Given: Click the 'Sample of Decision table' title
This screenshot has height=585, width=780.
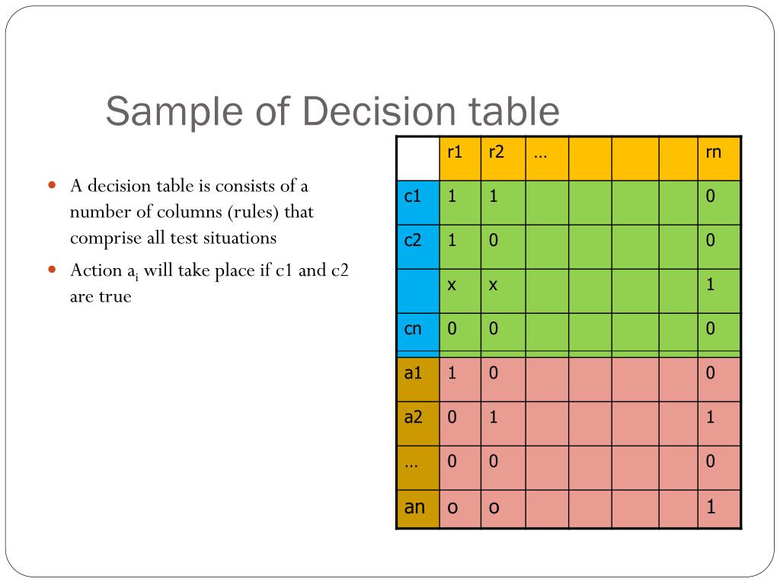Looking at the screenshot, I should click(x=332, y=111).
